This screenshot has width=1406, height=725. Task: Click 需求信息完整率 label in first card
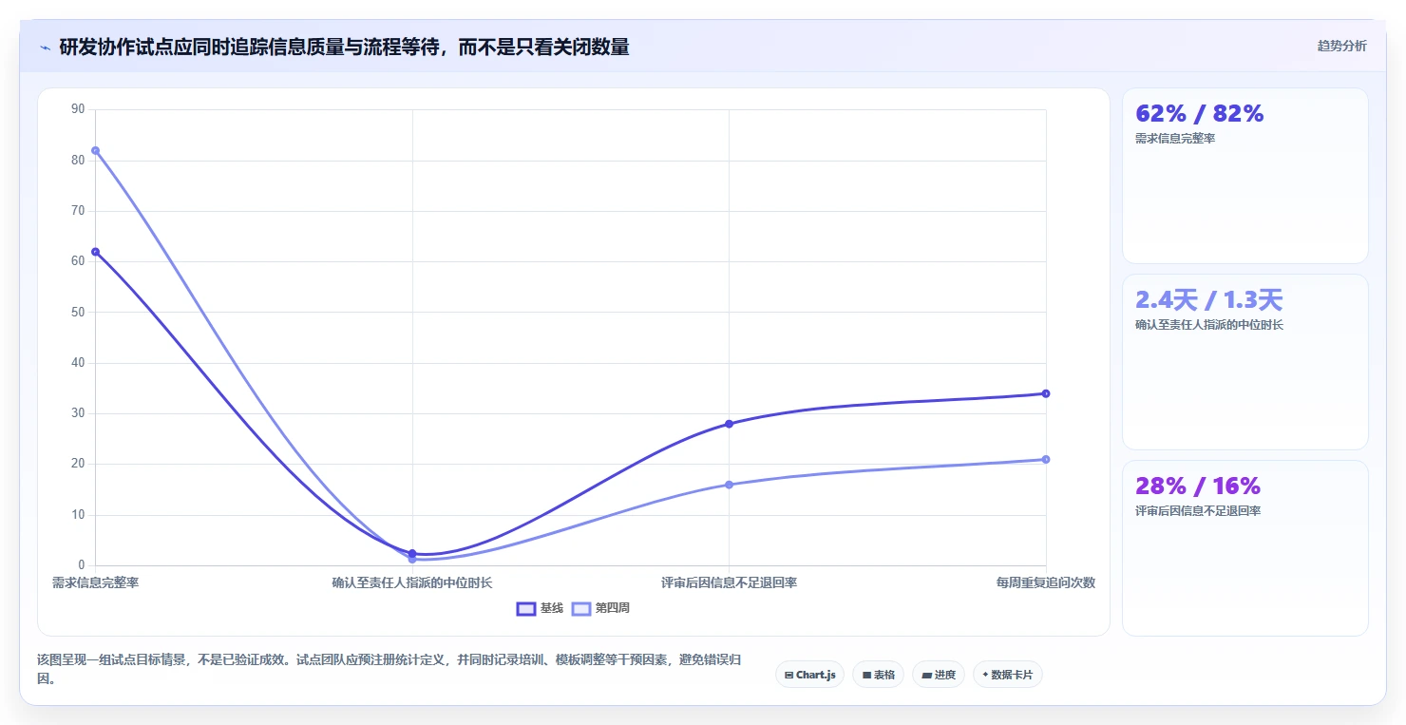1175,139
